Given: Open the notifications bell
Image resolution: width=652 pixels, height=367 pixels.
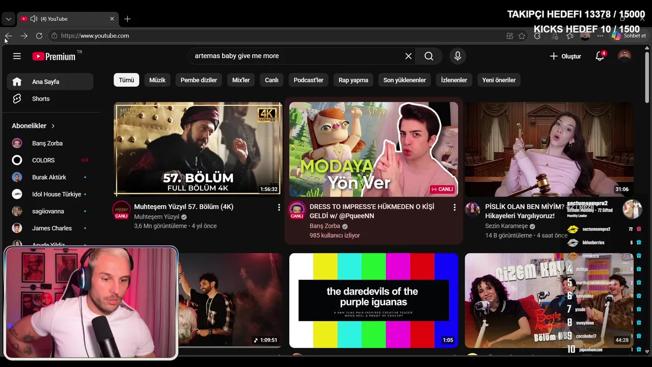Looking at the screenshot, I should (600, 56).
